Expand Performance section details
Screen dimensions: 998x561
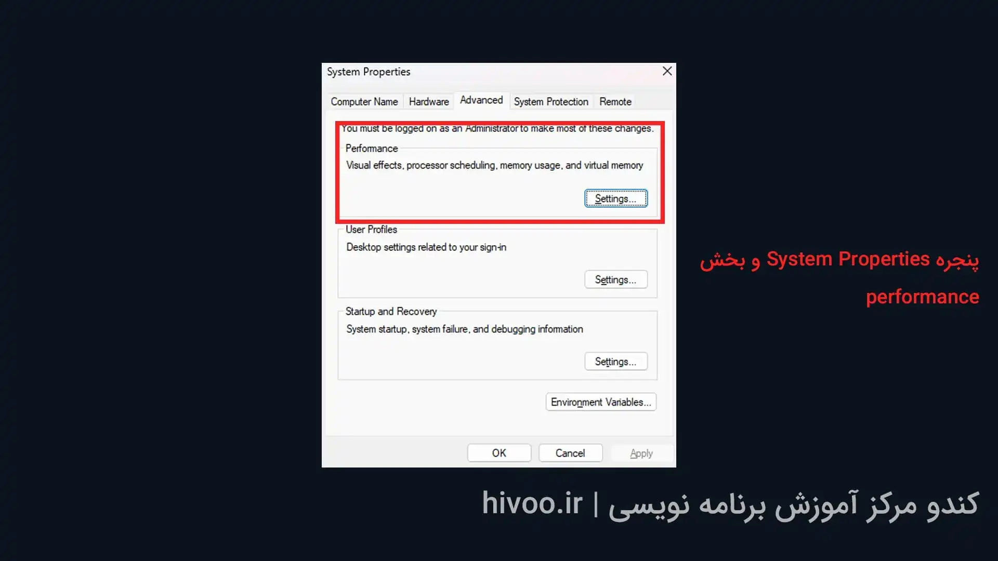pos(615,198)
